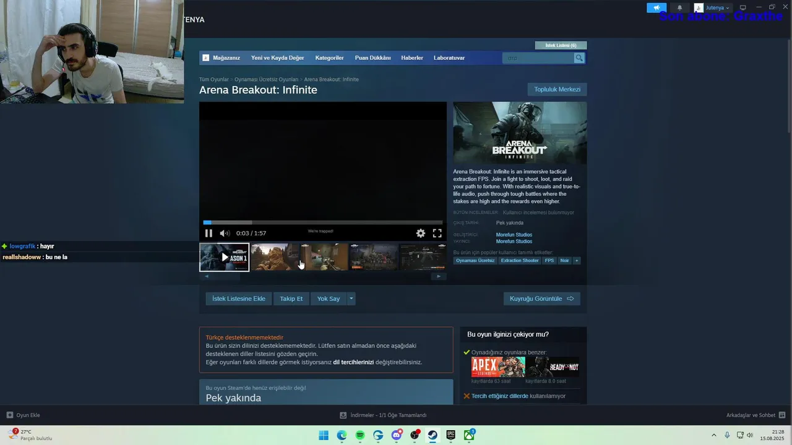This screenshot has width=792, height=445.
Task: Open Morefun Studios publisher link
Action: pyautogui.click(x=514, y=242)
